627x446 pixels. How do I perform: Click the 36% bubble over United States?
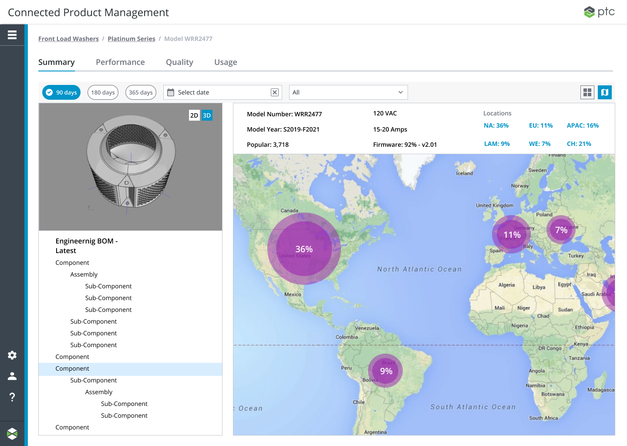tap(304, 249)
